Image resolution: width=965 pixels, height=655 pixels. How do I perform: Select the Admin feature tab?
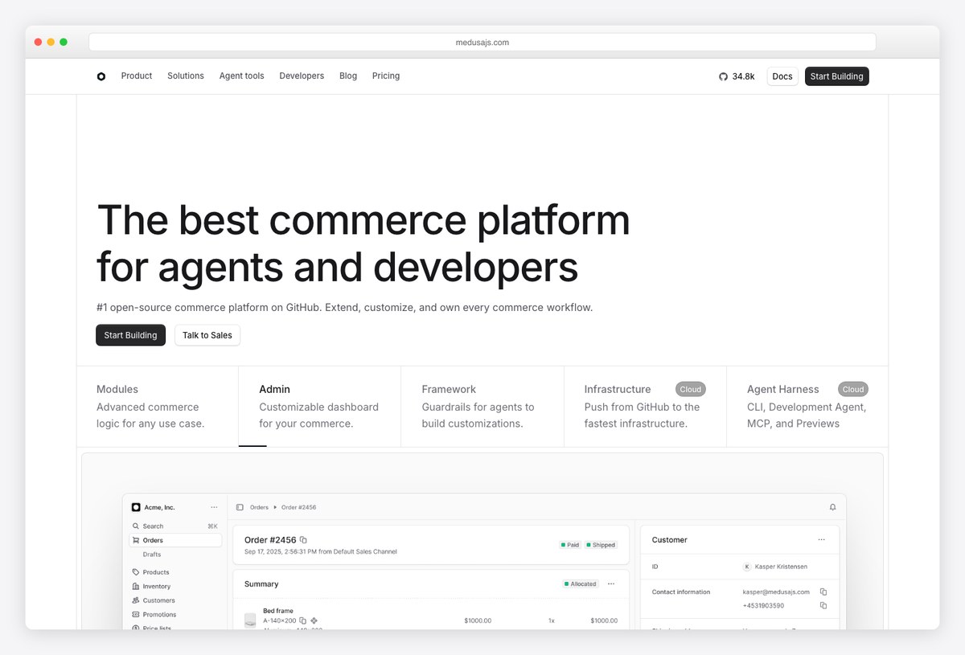pyautogui.click(x=320, y=407)
